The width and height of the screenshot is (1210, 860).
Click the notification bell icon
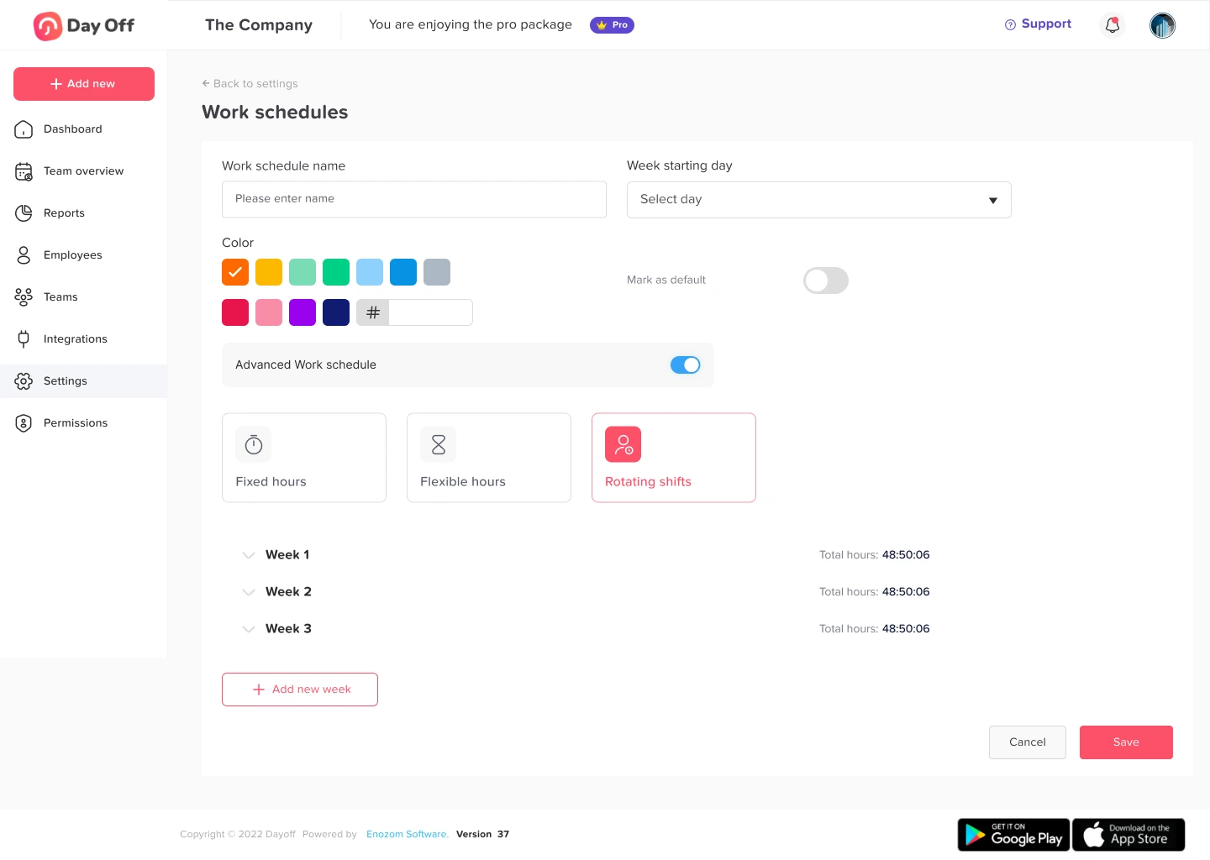(x=1113, y=25)
